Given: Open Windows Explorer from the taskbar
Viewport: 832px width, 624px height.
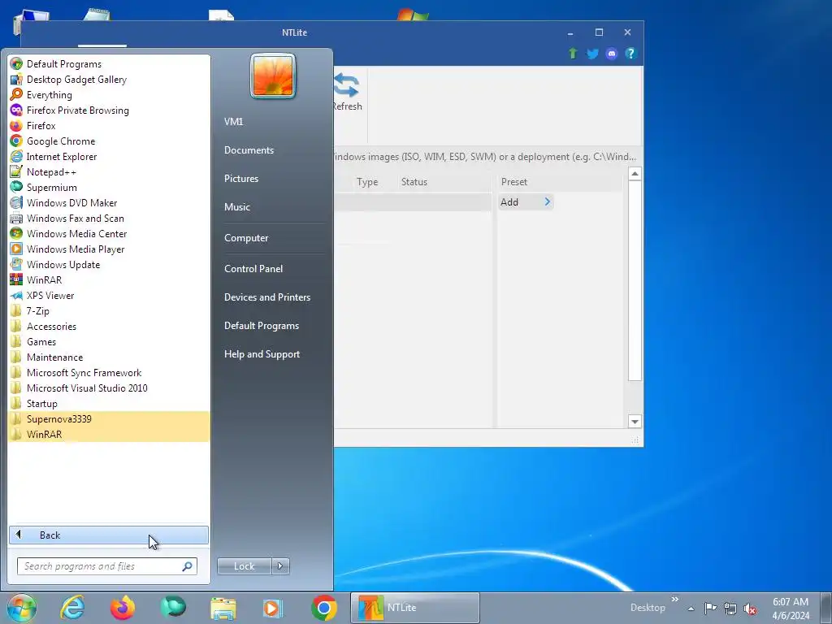Looking at the screenshot, I should [223, 608].
